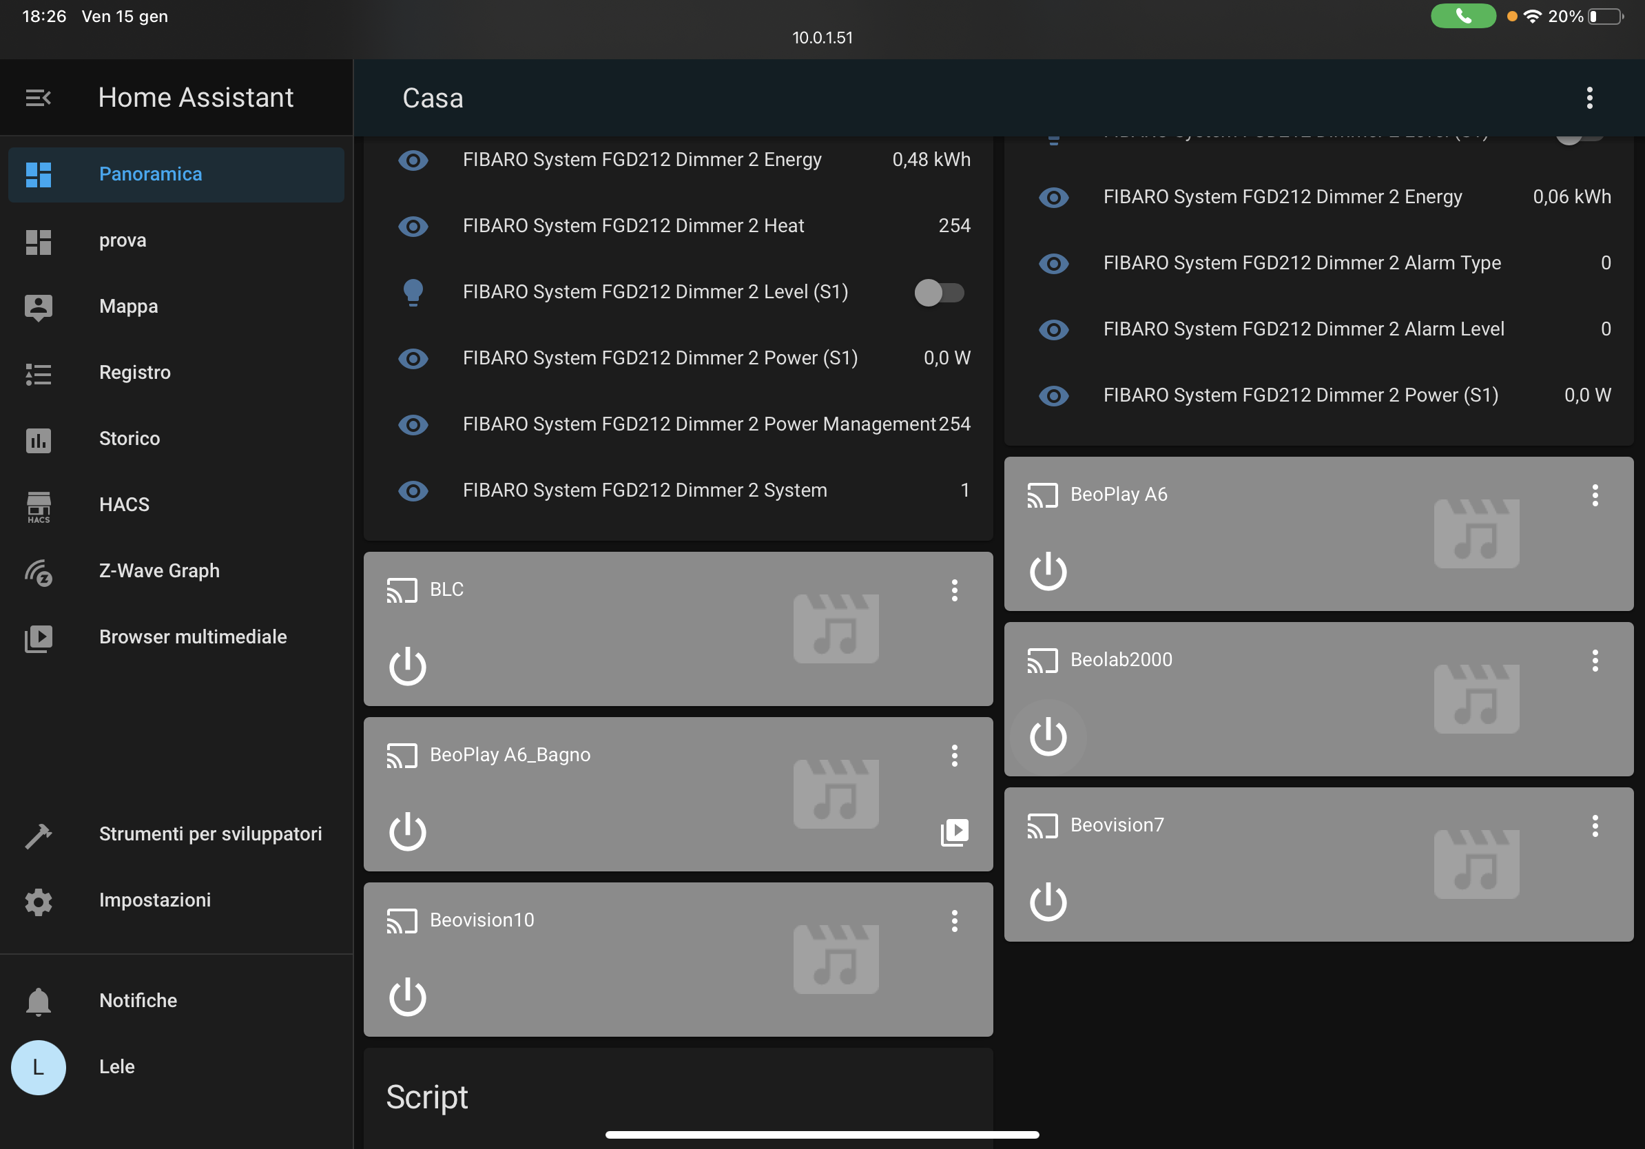The height and width of the screenshot is (1149, 1645).
Task: Open HACS from the sidebar
Action: coord(124,504)
